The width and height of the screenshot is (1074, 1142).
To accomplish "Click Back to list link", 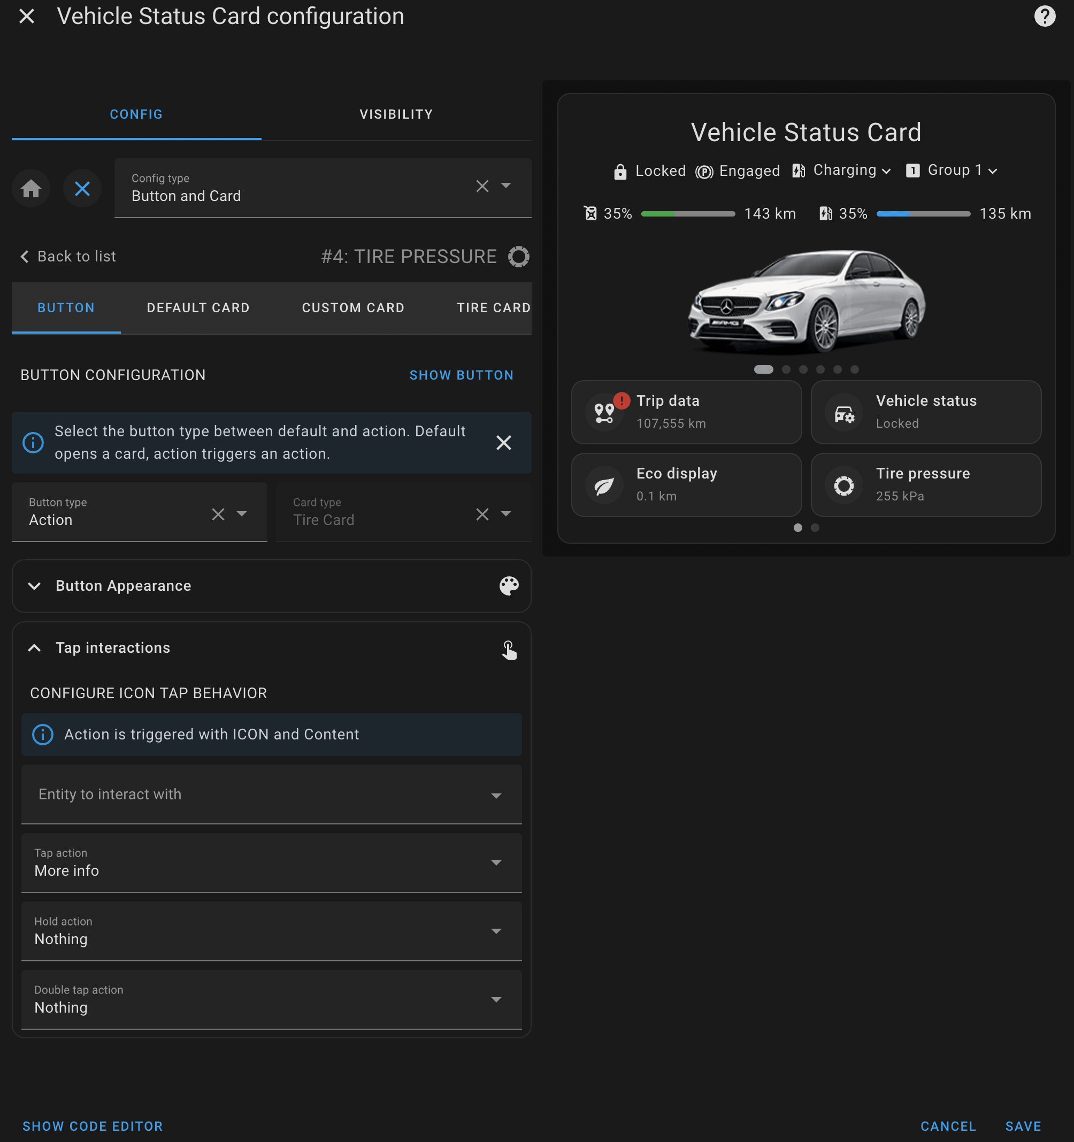I will point(68,256).
